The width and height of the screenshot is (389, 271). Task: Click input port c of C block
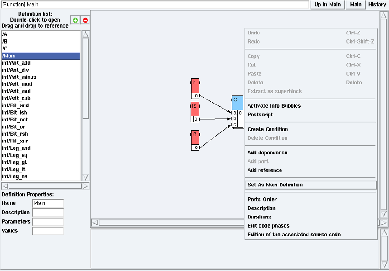[235, 124]
